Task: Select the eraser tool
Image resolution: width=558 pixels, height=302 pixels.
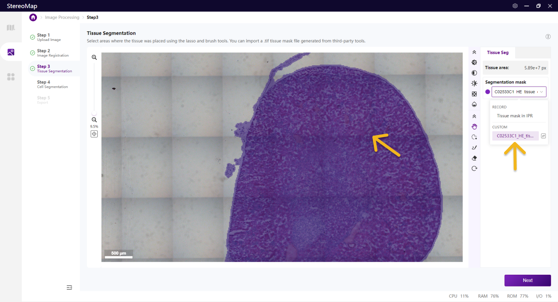Action: pyautogui.click(x=474, y=158)
